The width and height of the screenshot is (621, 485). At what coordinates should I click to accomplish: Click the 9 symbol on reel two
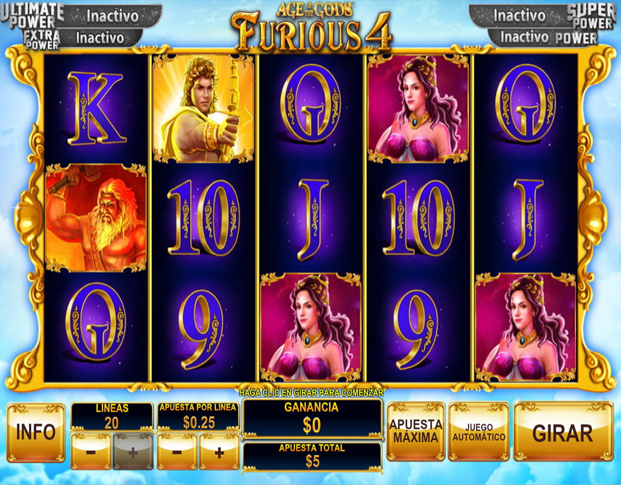201,330
